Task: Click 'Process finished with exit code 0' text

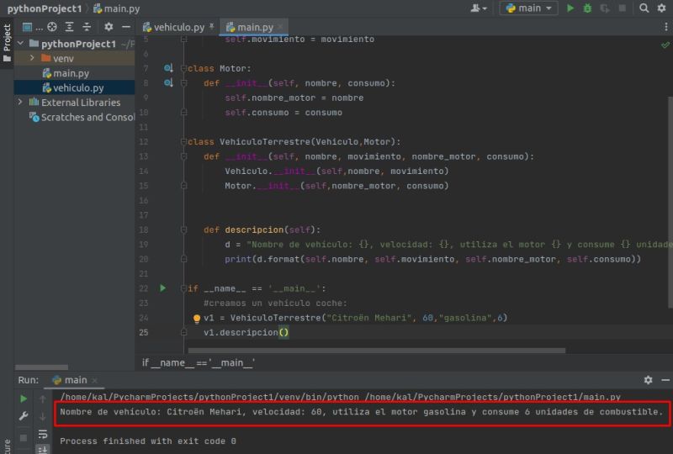Action: point(148,441)
